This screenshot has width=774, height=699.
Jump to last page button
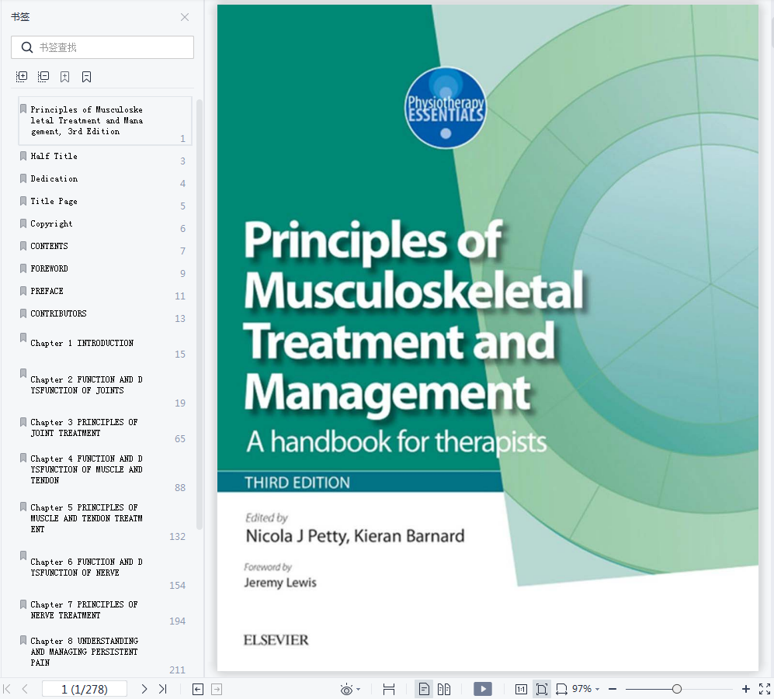162,689
